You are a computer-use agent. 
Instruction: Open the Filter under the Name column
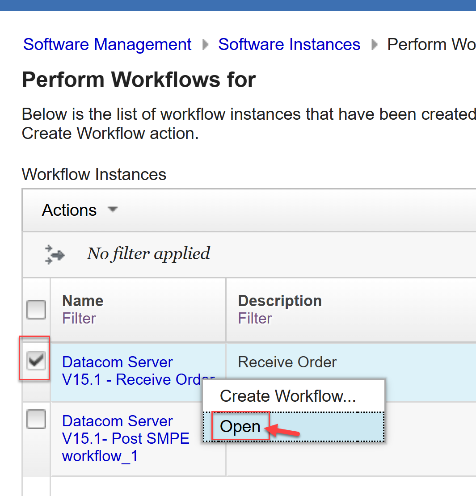click(x=79, y=319)
